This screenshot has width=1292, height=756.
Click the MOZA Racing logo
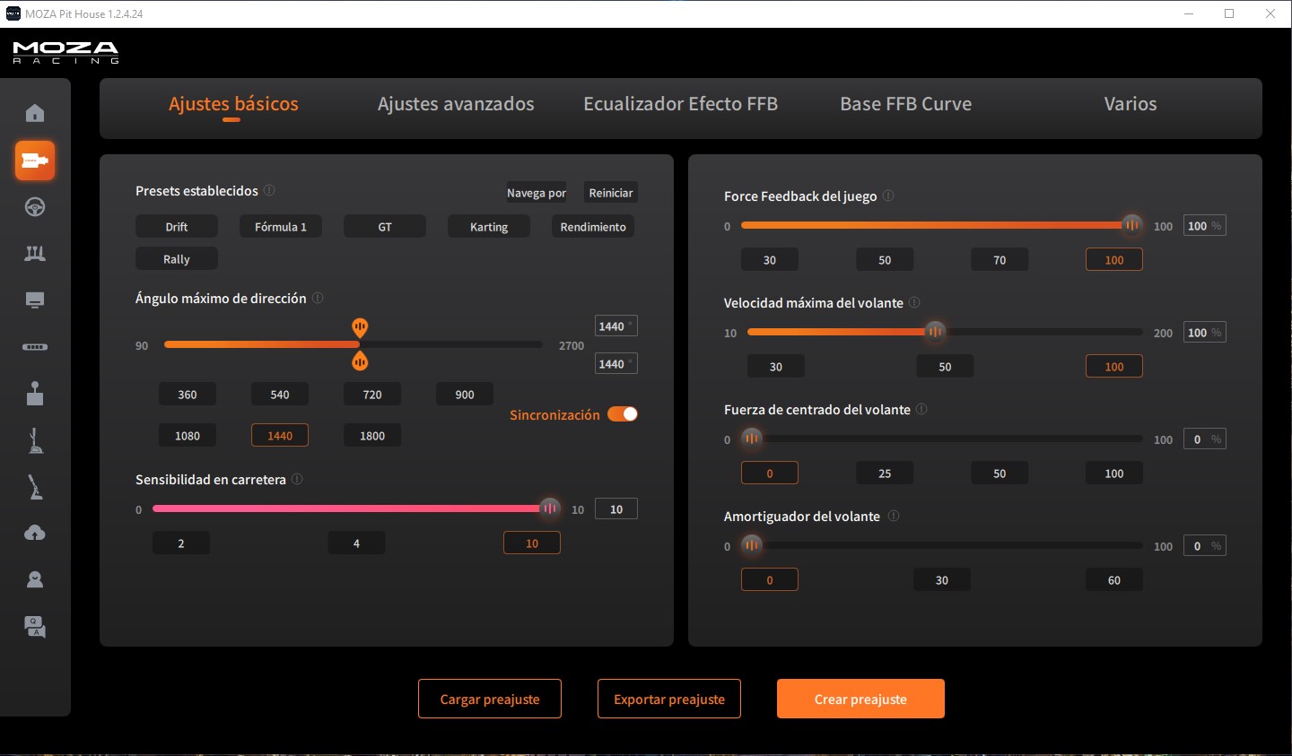pos(65,52)
